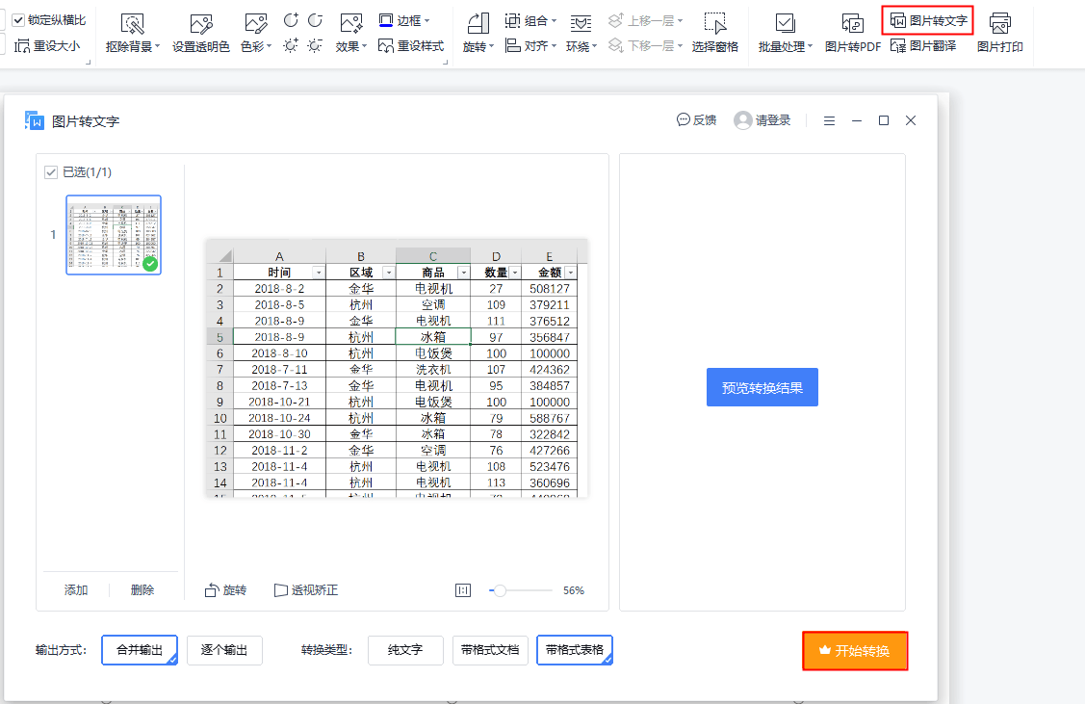This screenshot has height=704, width=1085.
Task: Click the preview conversion result button
Action: (x=762, y=388)
